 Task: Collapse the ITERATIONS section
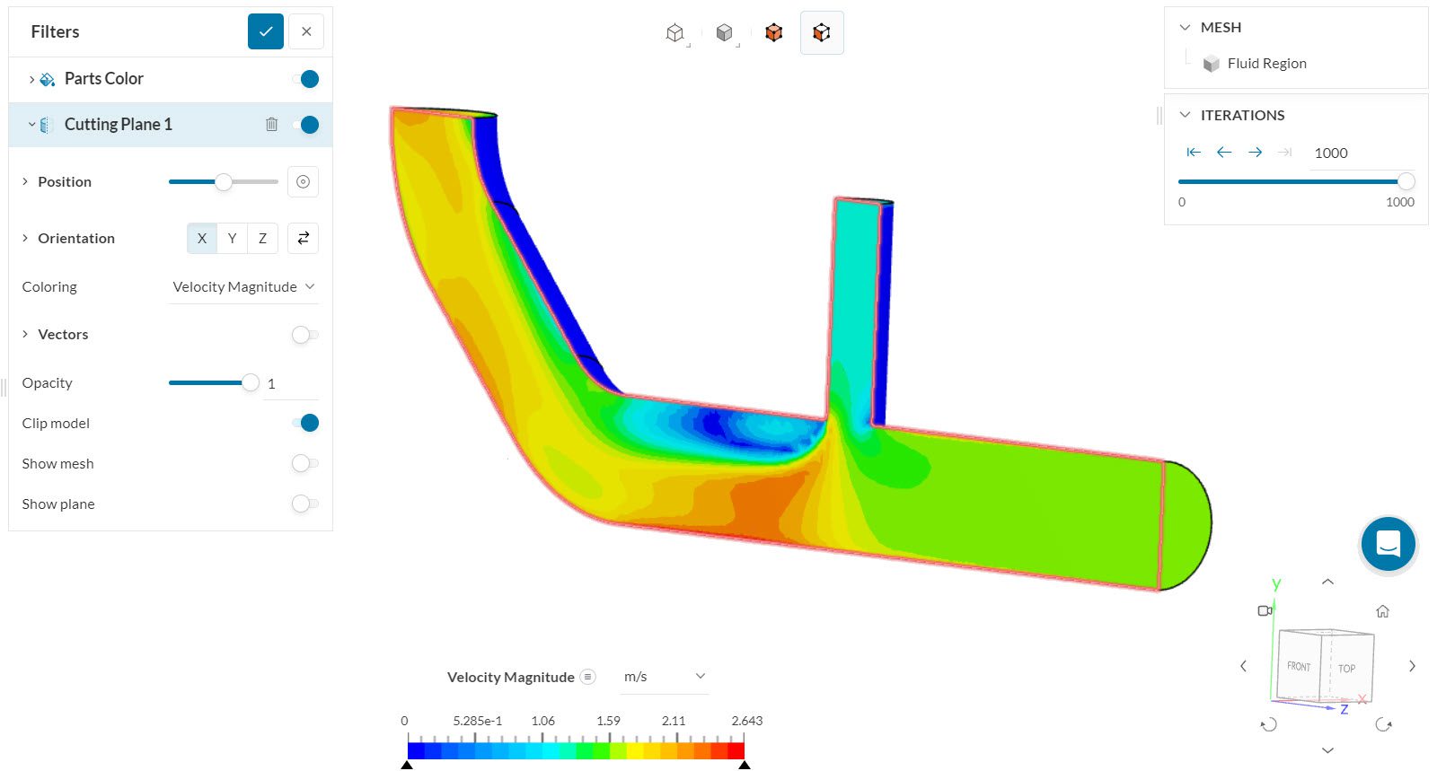click(1185, 115)
